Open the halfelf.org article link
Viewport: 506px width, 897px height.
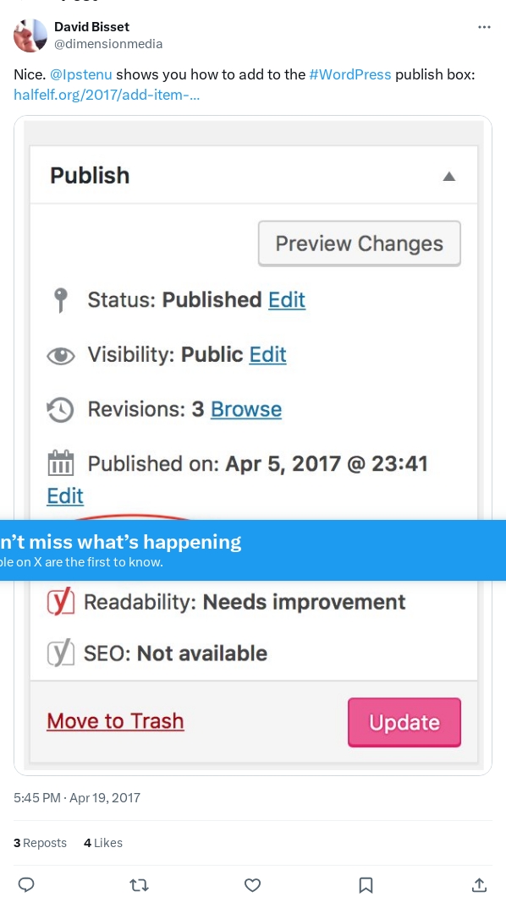tap(107, 95)
